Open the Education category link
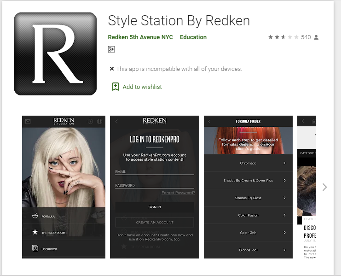Viewport: 341px width, 276px height. coord(193,37)
